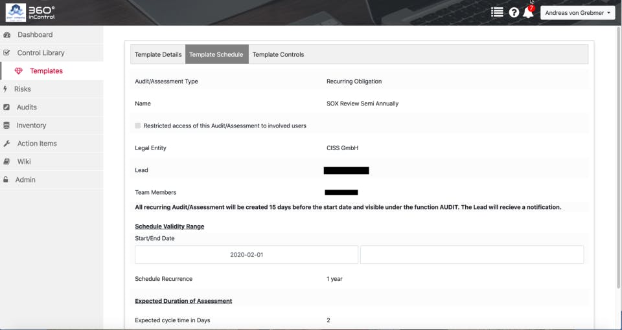Image resolution: width=622 pixels, height=330 pixels.
Task: Open the notifications bell with badge
Action: tap(529, 12)
